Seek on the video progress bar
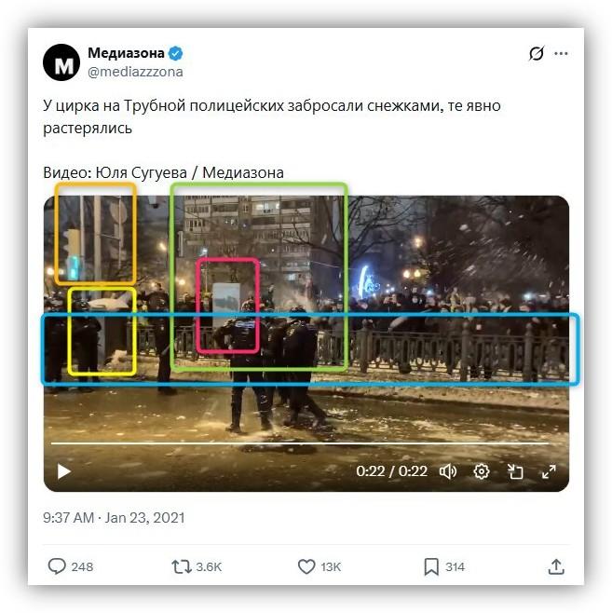The image size is (612, 613). pos(300,443)
